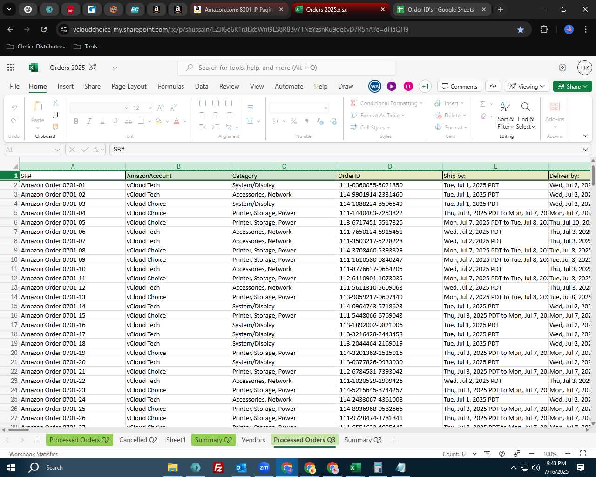
Task: Open the Summary Q3 sheet tab
Action: [363, 440]
